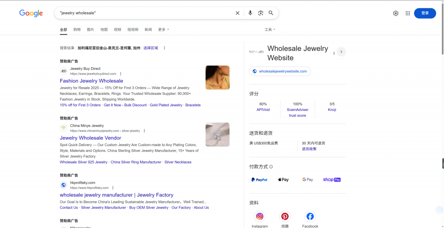Click the 退货政策 link
Image resolution: width=444 pixels, height=228 pixels.
point(309,149)
